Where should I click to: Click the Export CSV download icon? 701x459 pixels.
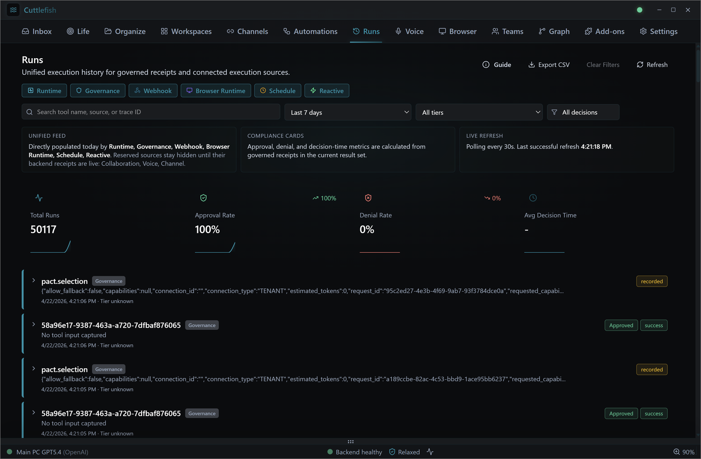pyautogui.click(x=531, y=64)
